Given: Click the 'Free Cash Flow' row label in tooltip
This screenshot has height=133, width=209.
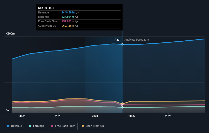Looking at the screenshot, I should click(48, 21).
